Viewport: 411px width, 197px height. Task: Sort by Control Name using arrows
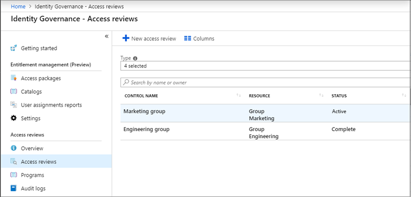[238, 95]
